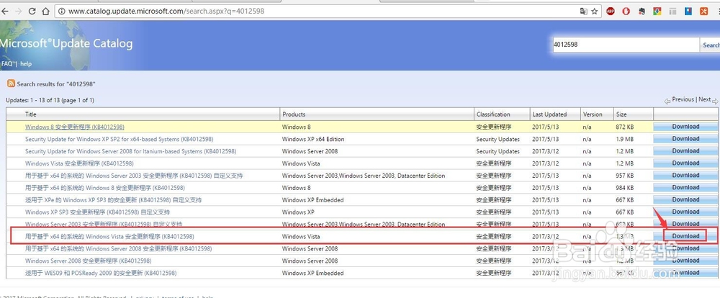This screenshot has height=298, width=720.
Task: Open the Windows 8 安全更新程序 (KB4012598) title link
Action: click(x=74, y=127)
